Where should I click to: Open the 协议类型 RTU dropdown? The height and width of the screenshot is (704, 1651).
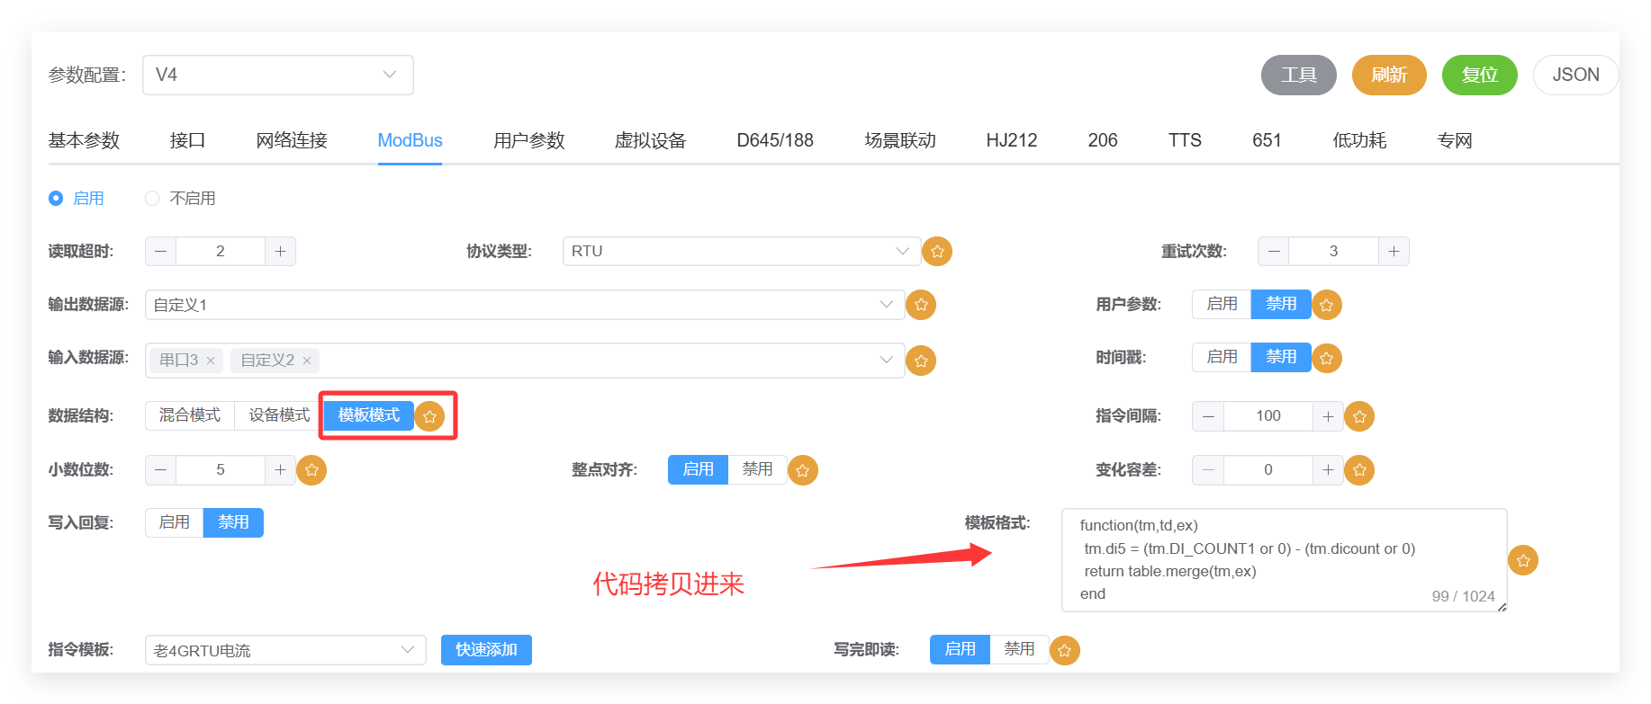coord(742,251)
